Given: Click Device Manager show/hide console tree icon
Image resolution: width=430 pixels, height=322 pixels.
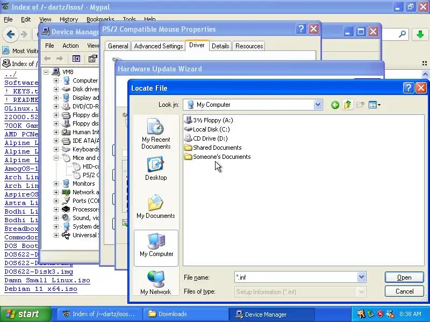Looking at the screenshot, I should 76,58.
